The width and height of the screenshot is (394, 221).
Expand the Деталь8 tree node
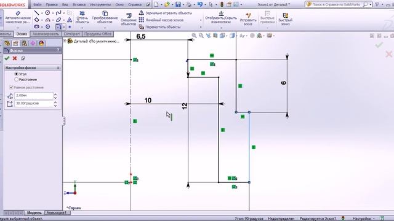[65, 41]
